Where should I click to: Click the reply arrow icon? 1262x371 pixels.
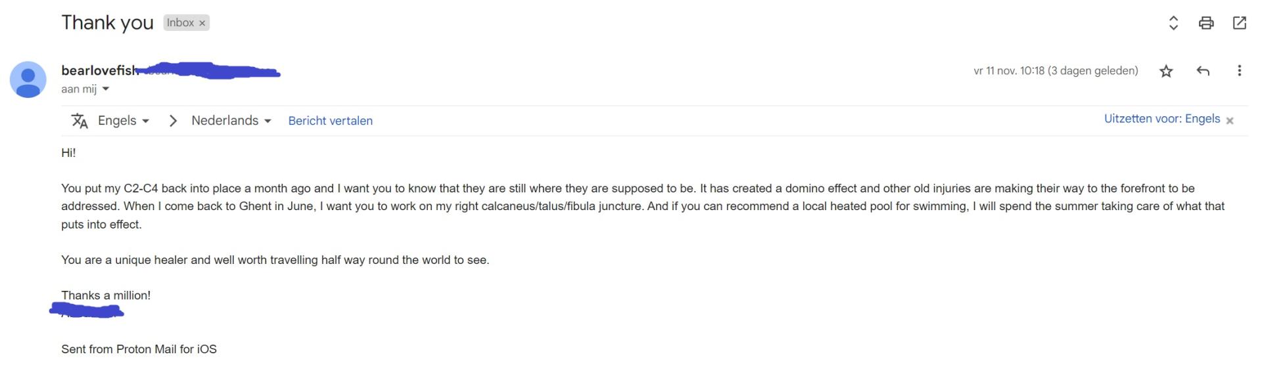point(1203,71)
